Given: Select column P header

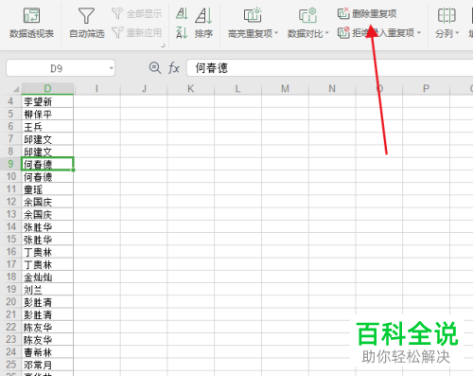Looking at the screenshot, I should click(426, 88).
